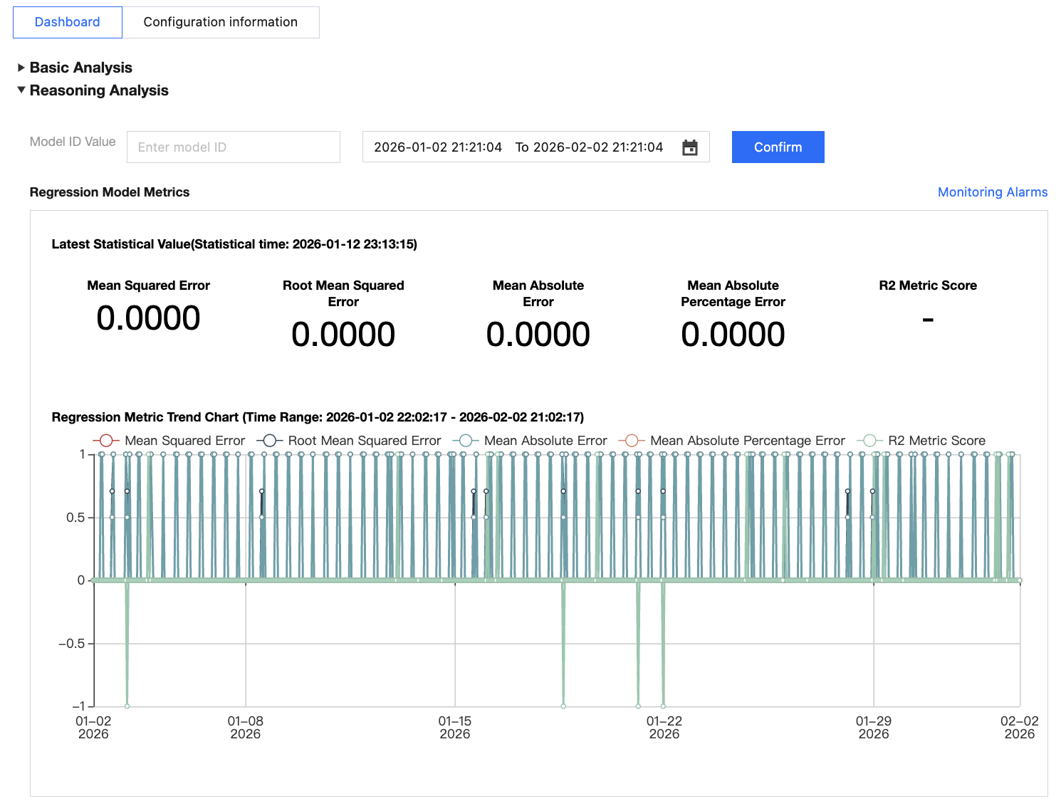This screenshot has height=806, width=1061.
Task: Click the end date 2026-02-02 21:21:04
Action: click(597, 147)
